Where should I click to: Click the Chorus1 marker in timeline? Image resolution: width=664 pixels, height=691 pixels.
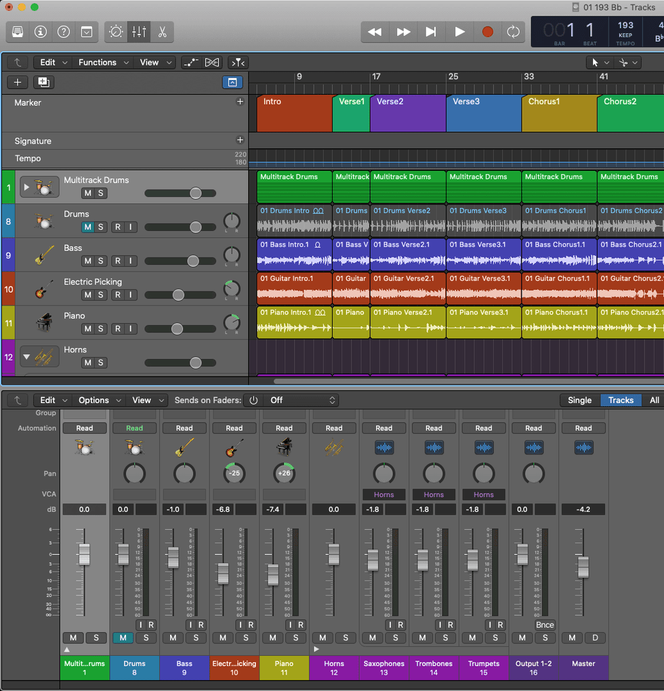tap(558, 113)
